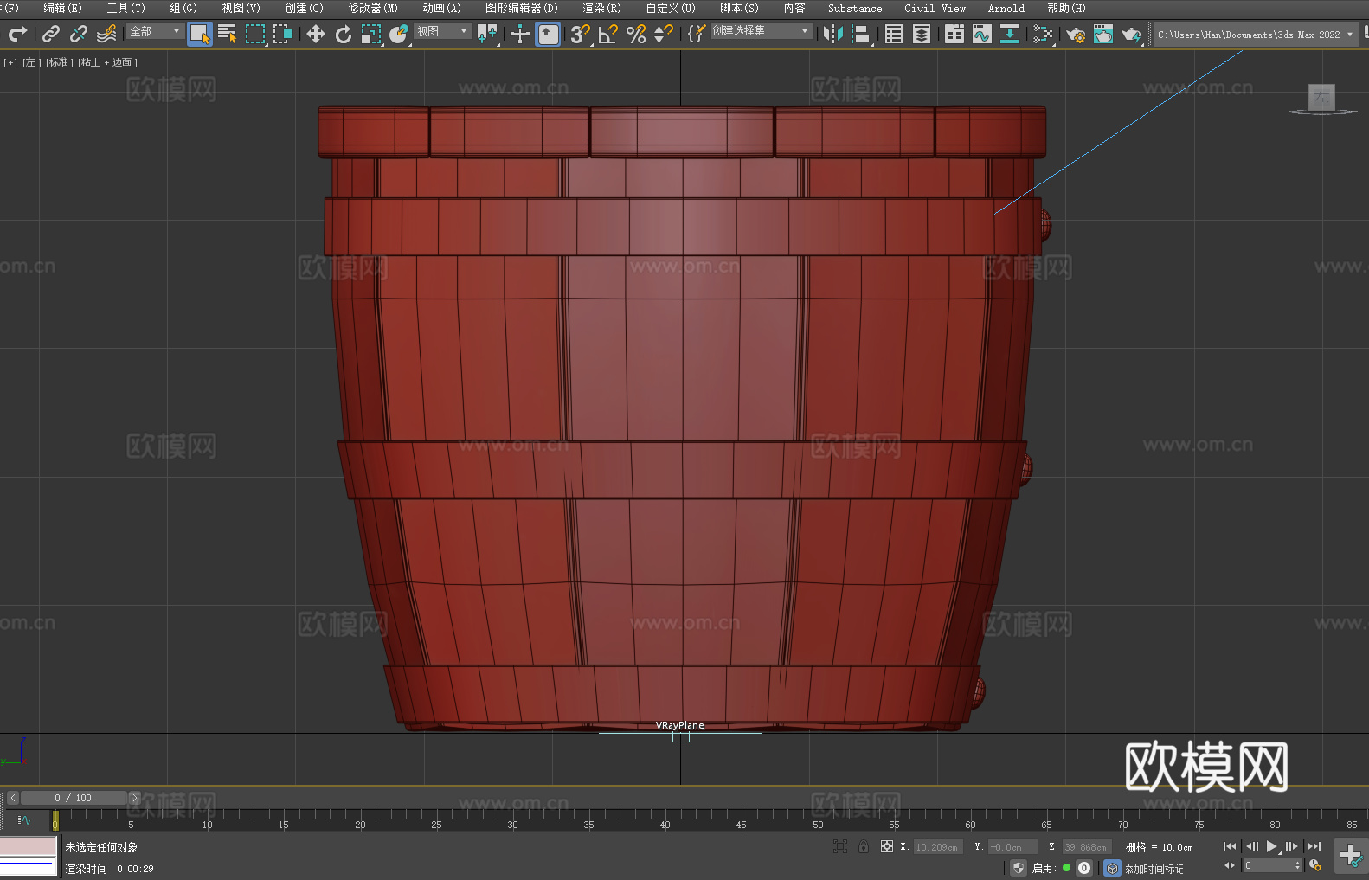Click the viewport [+] general menu label

point(10,62)
